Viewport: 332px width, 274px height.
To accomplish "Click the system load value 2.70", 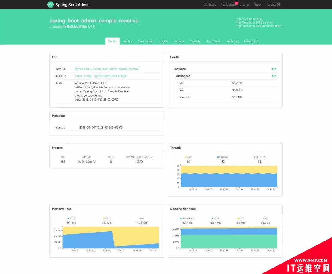I will tap(140, 162).
